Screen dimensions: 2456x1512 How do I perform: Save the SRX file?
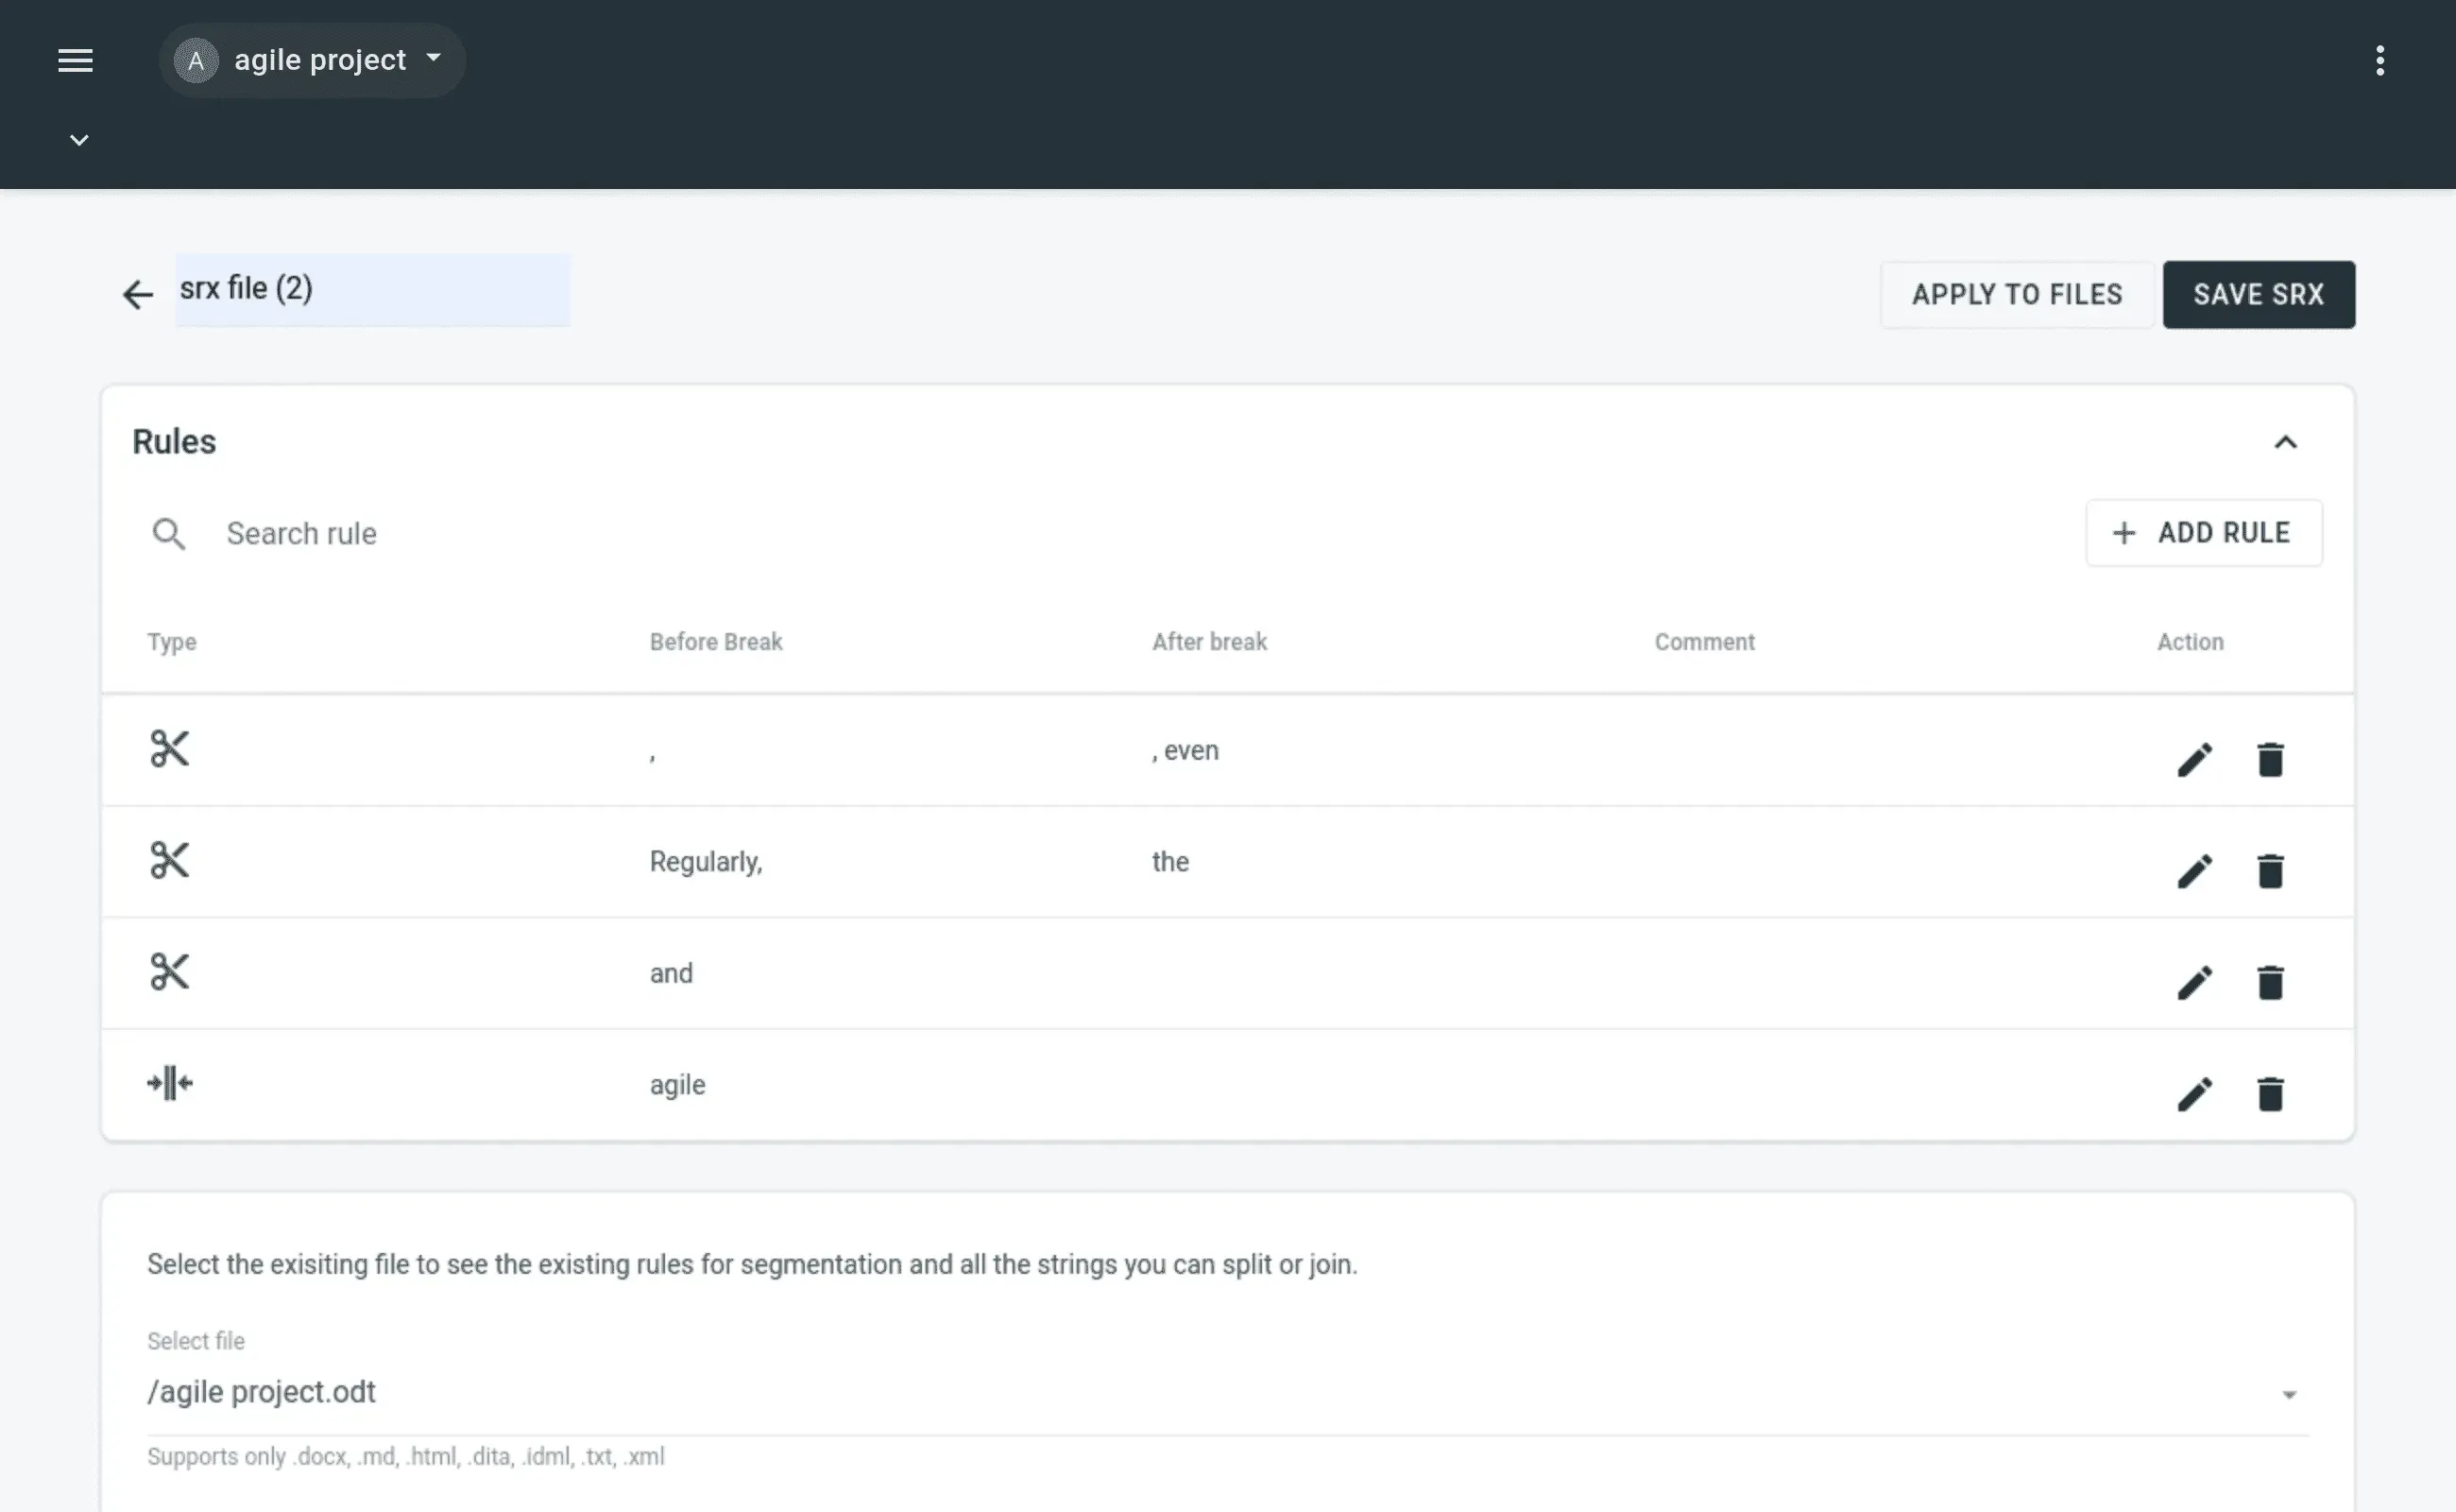click(x=2258, y=294)
